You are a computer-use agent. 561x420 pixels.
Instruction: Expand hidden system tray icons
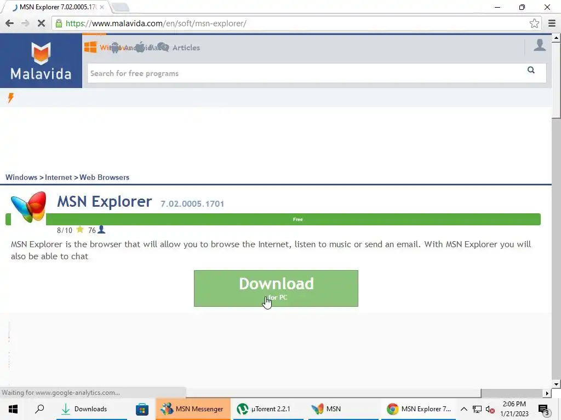click(463, 409)
